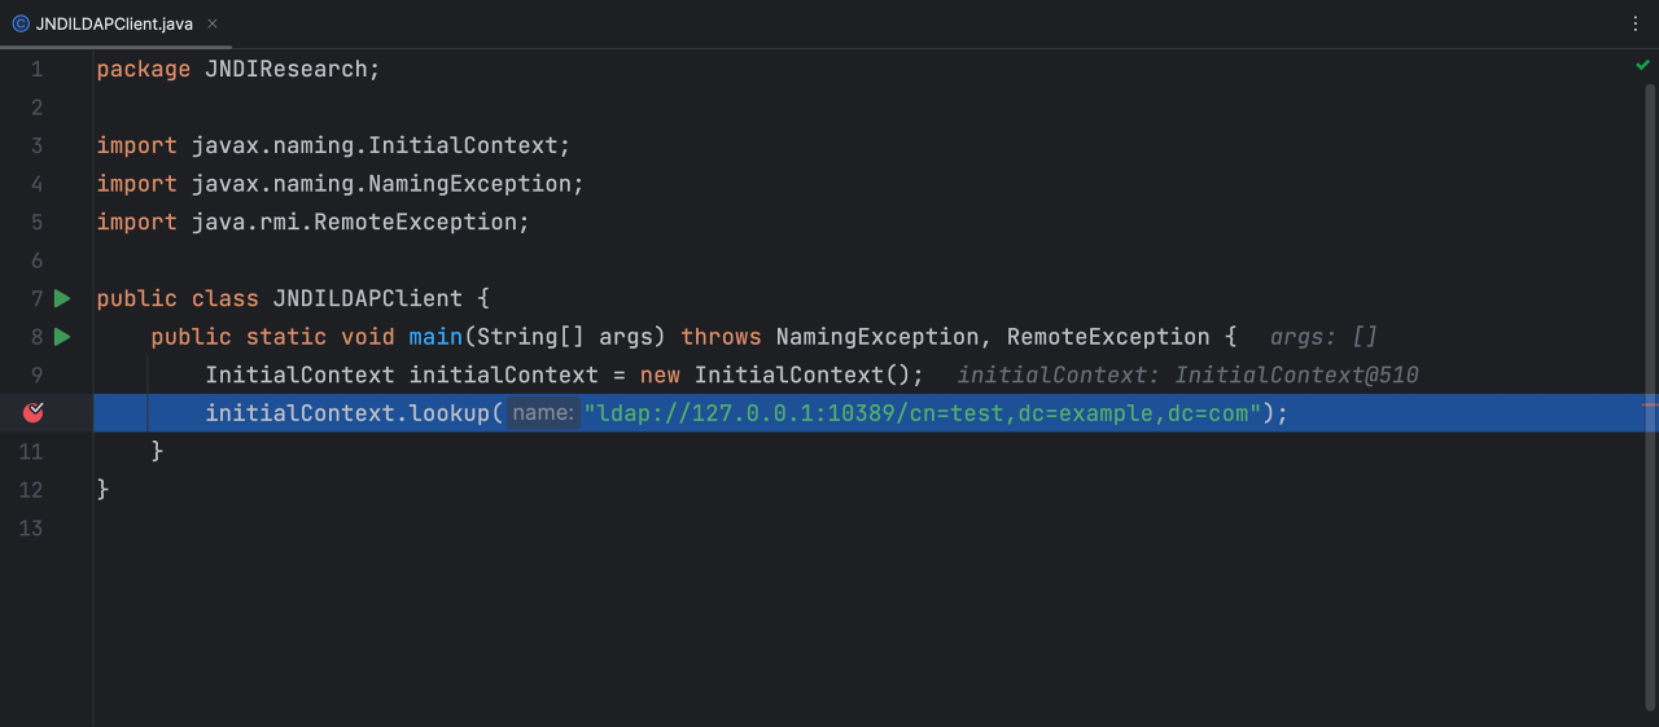This screenshot has width=1659, height=727.
Task: Click line number 9 in the gutter
Action: click(x=37, y=375)
